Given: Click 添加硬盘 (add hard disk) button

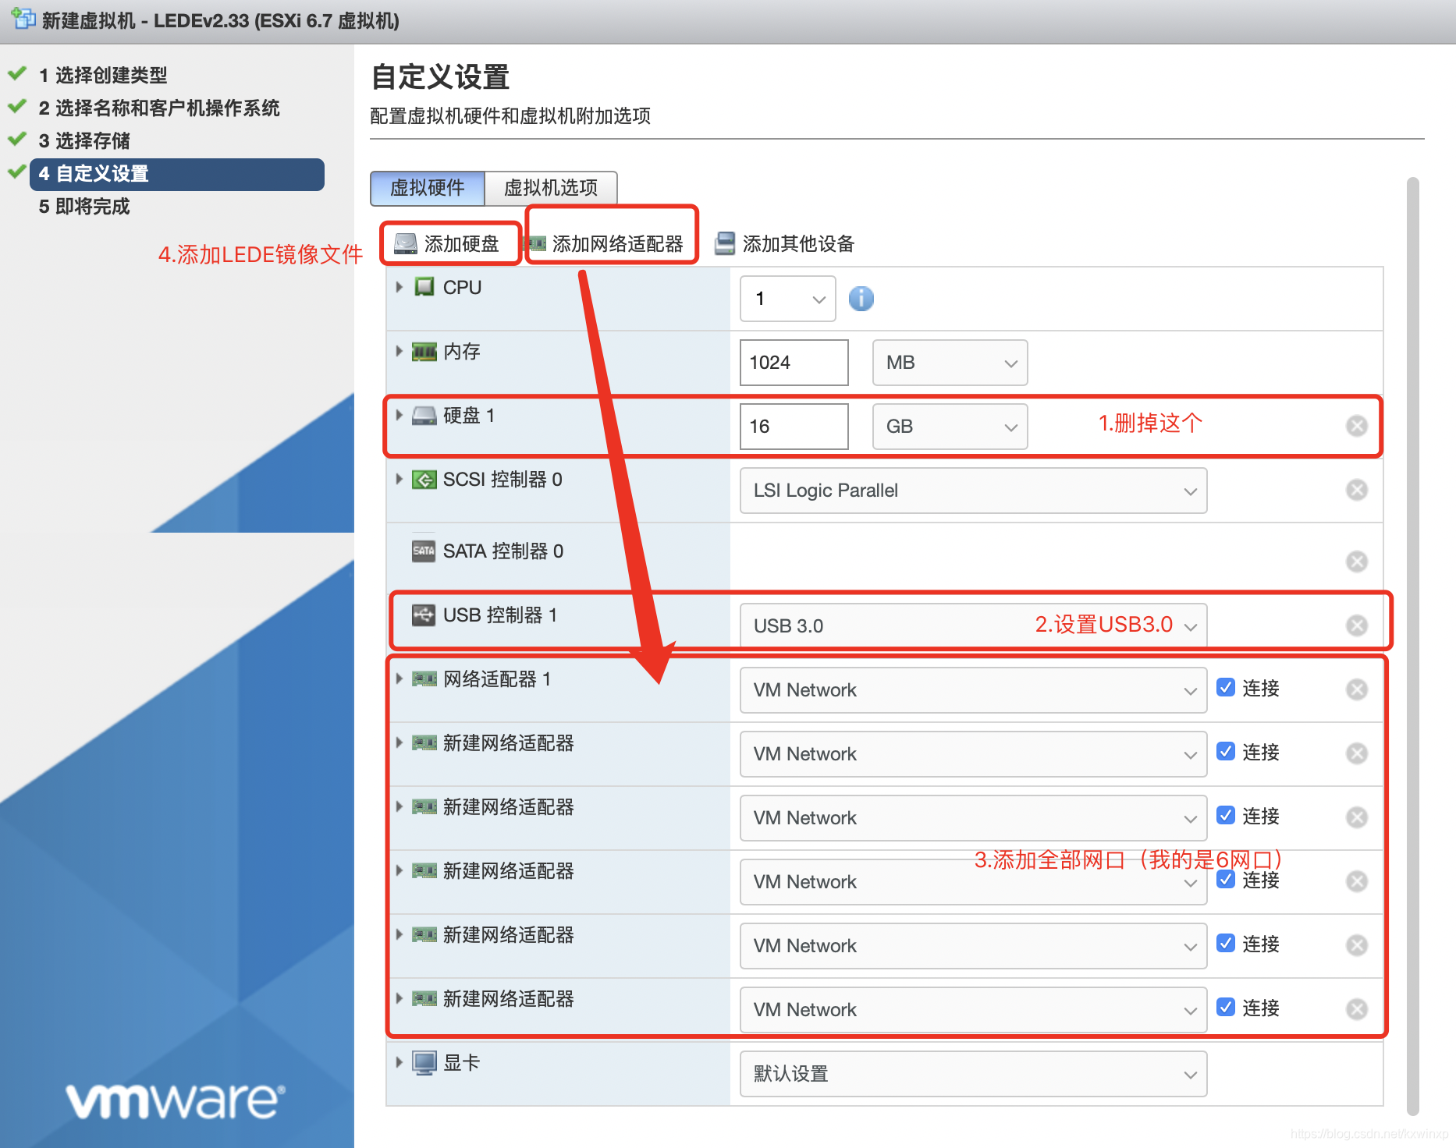Looking at the screenshot, I should point(448,244).
